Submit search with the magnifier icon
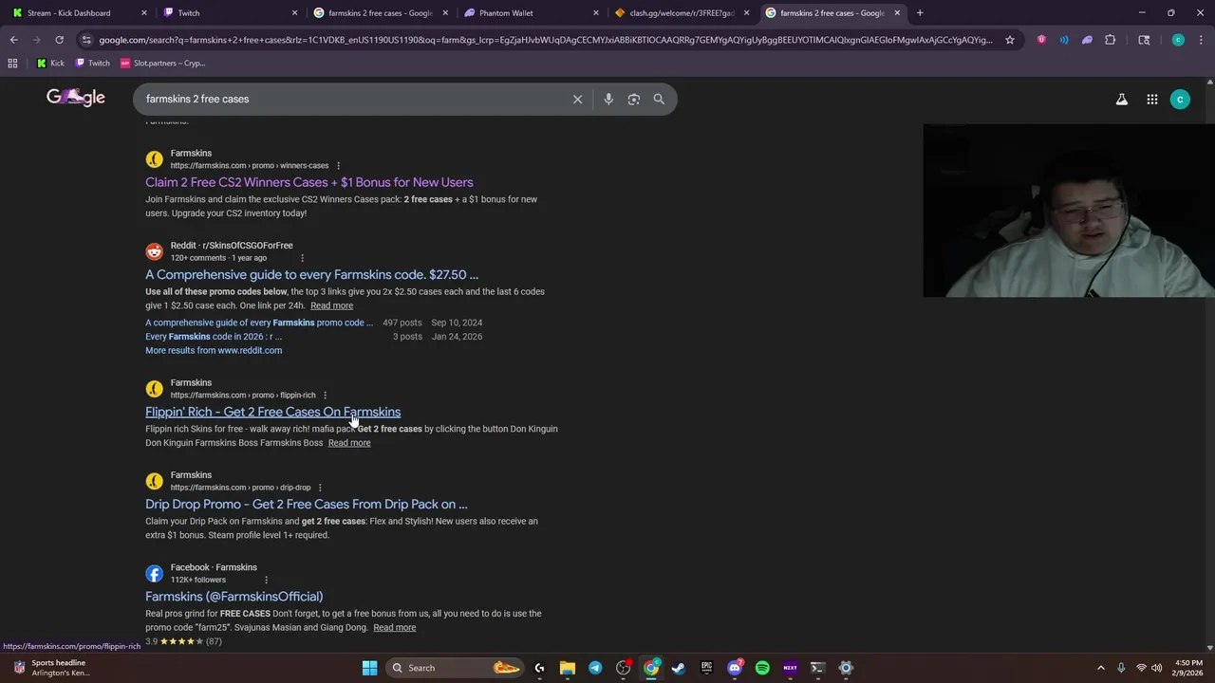Screen dimensions: 1215x683 coord(659,99)
